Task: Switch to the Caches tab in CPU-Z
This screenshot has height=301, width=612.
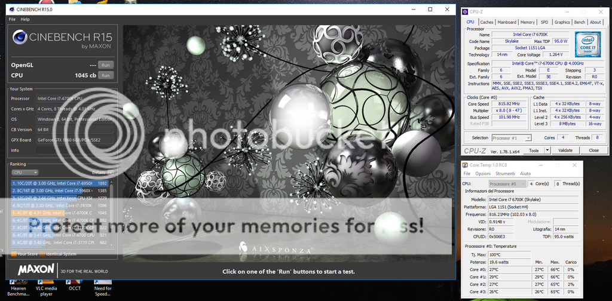Action: coord(486,22)
